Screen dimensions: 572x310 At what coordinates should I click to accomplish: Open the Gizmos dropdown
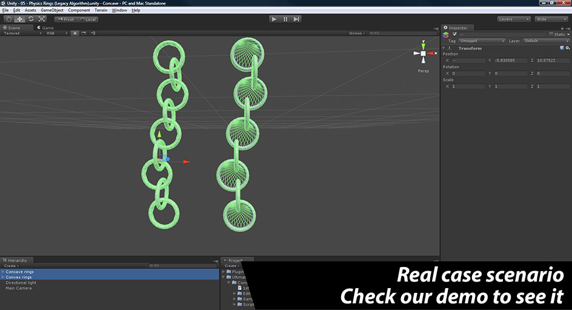[x=357, y=33]
